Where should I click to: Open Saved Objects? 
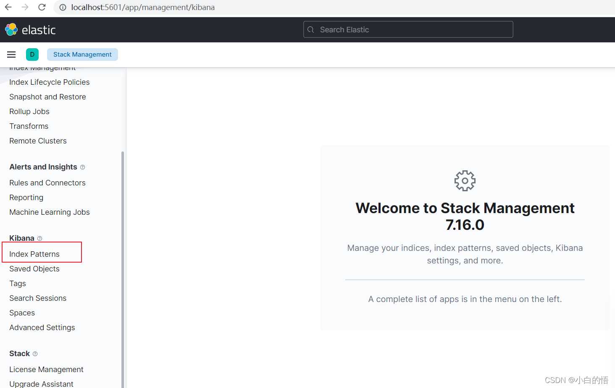(x=34, y=269)
